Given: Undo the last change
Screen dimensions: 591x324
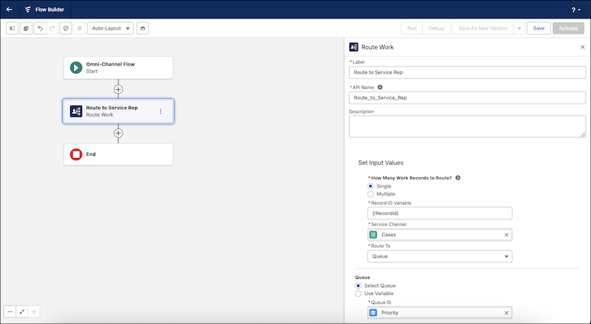Looking at the screenshot, I should click(x=40, y=28).
